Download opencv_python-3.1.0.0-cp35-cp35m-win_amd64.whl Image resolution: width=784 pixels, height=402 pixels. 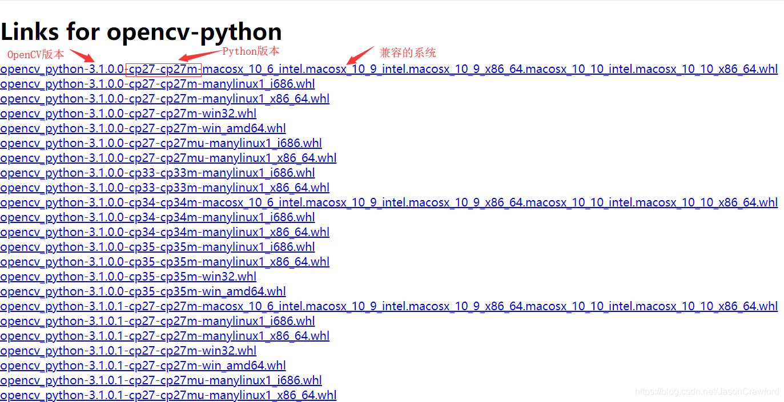point(143,291)
